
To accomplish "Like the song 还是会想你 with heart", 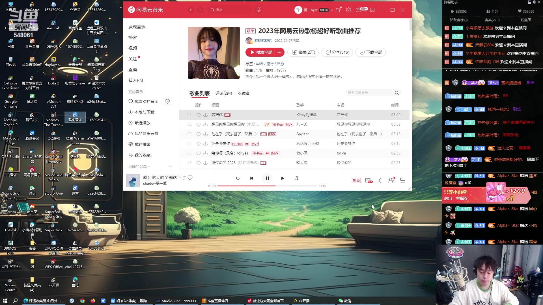I will click(199, 144).
